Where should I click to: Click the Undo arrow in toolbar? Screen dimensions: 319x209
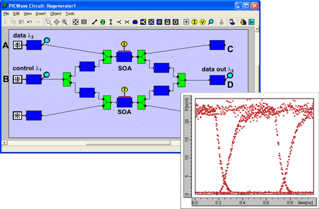pos(30,22)
